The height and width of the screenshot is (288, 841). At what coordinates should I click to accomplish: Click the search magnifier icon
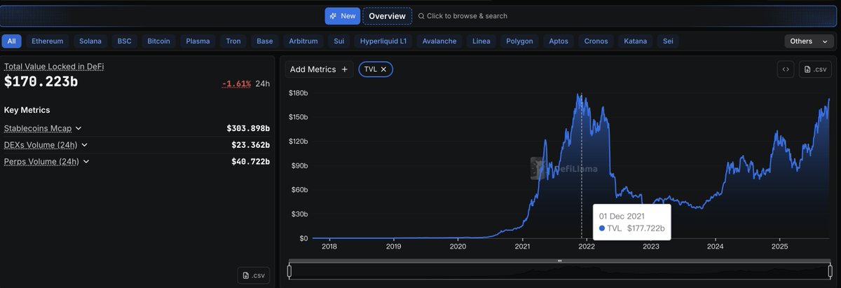[x=421, y=16]
